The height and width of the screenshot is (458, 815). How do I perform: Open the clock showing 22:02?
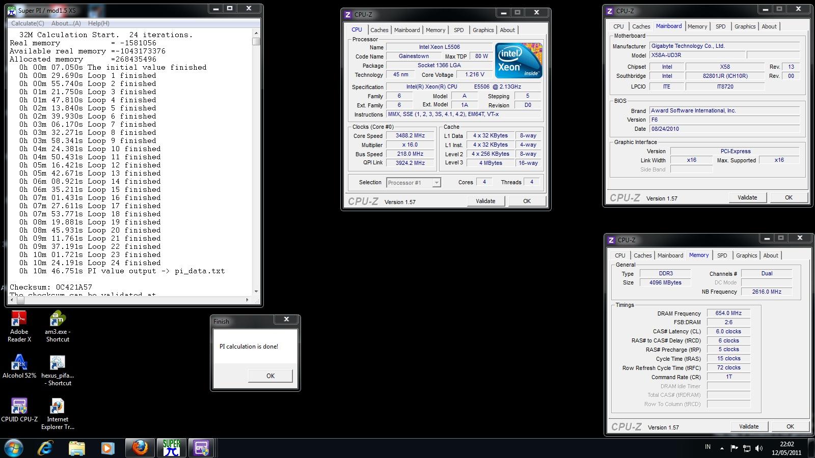786,448
